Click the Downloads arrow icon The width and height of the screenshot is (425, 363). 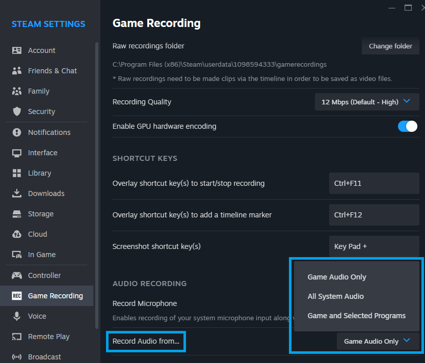point(17,193)
